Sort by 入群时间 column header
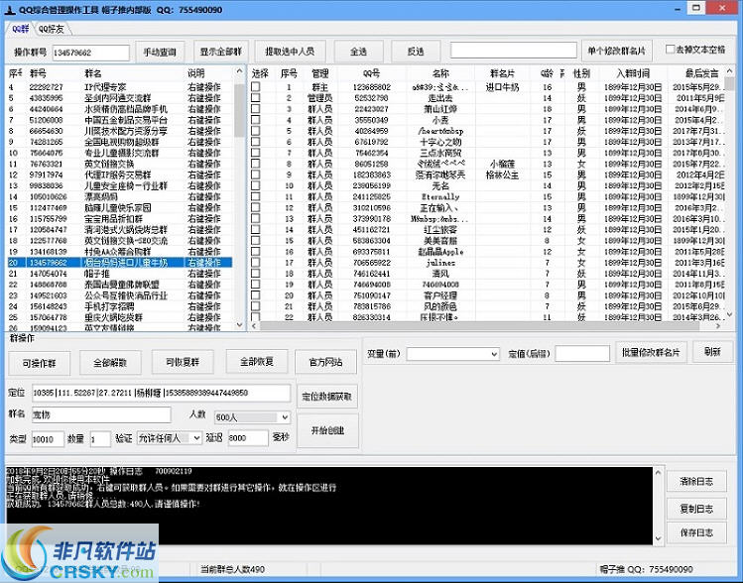 [633, 73]
